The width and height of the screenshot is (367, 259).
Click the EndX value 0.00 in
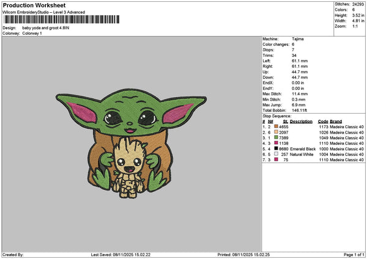(x=298, y=83)
